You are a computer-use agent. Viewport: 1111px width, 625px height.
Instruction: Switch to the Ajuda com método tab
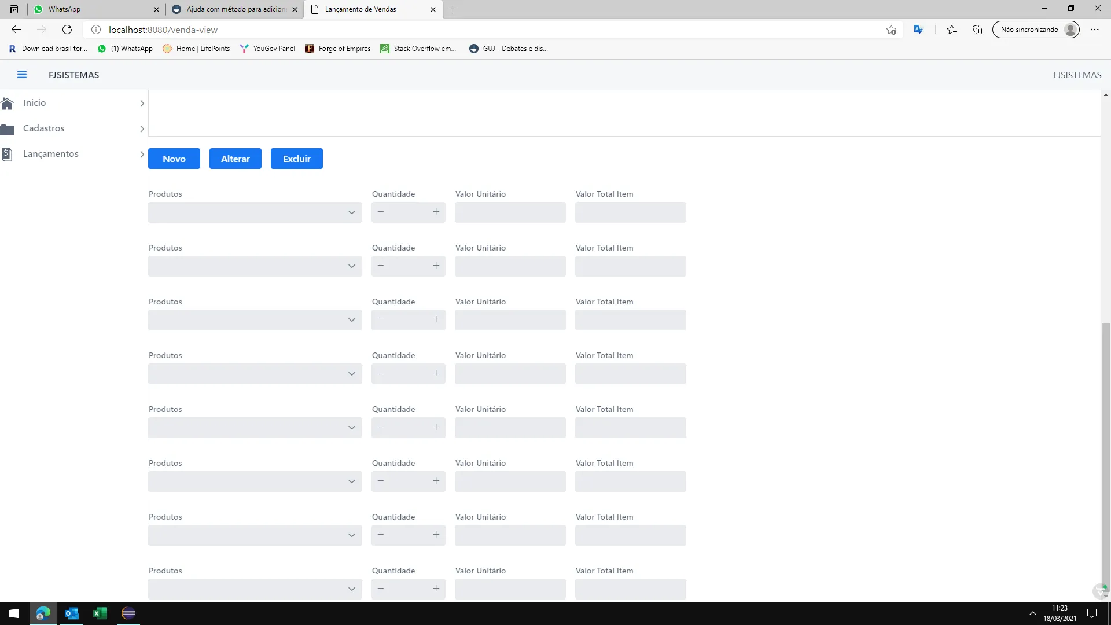(236, 9)
